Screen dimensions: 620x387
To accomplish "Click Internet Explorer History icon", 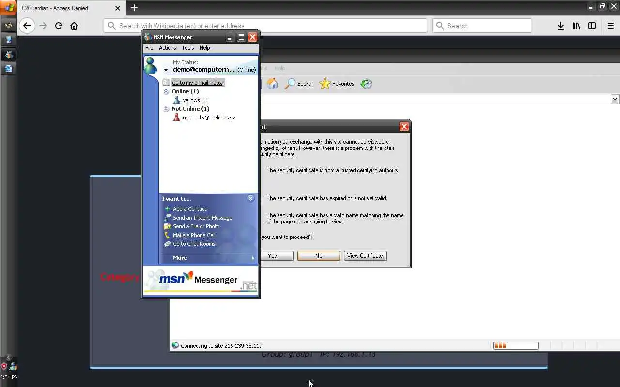I will [366, 84].
